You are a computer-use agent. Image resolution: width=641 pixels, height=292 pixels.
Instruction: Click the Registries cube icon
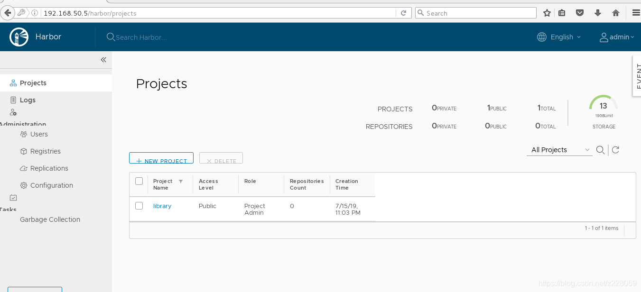[24, 151]
